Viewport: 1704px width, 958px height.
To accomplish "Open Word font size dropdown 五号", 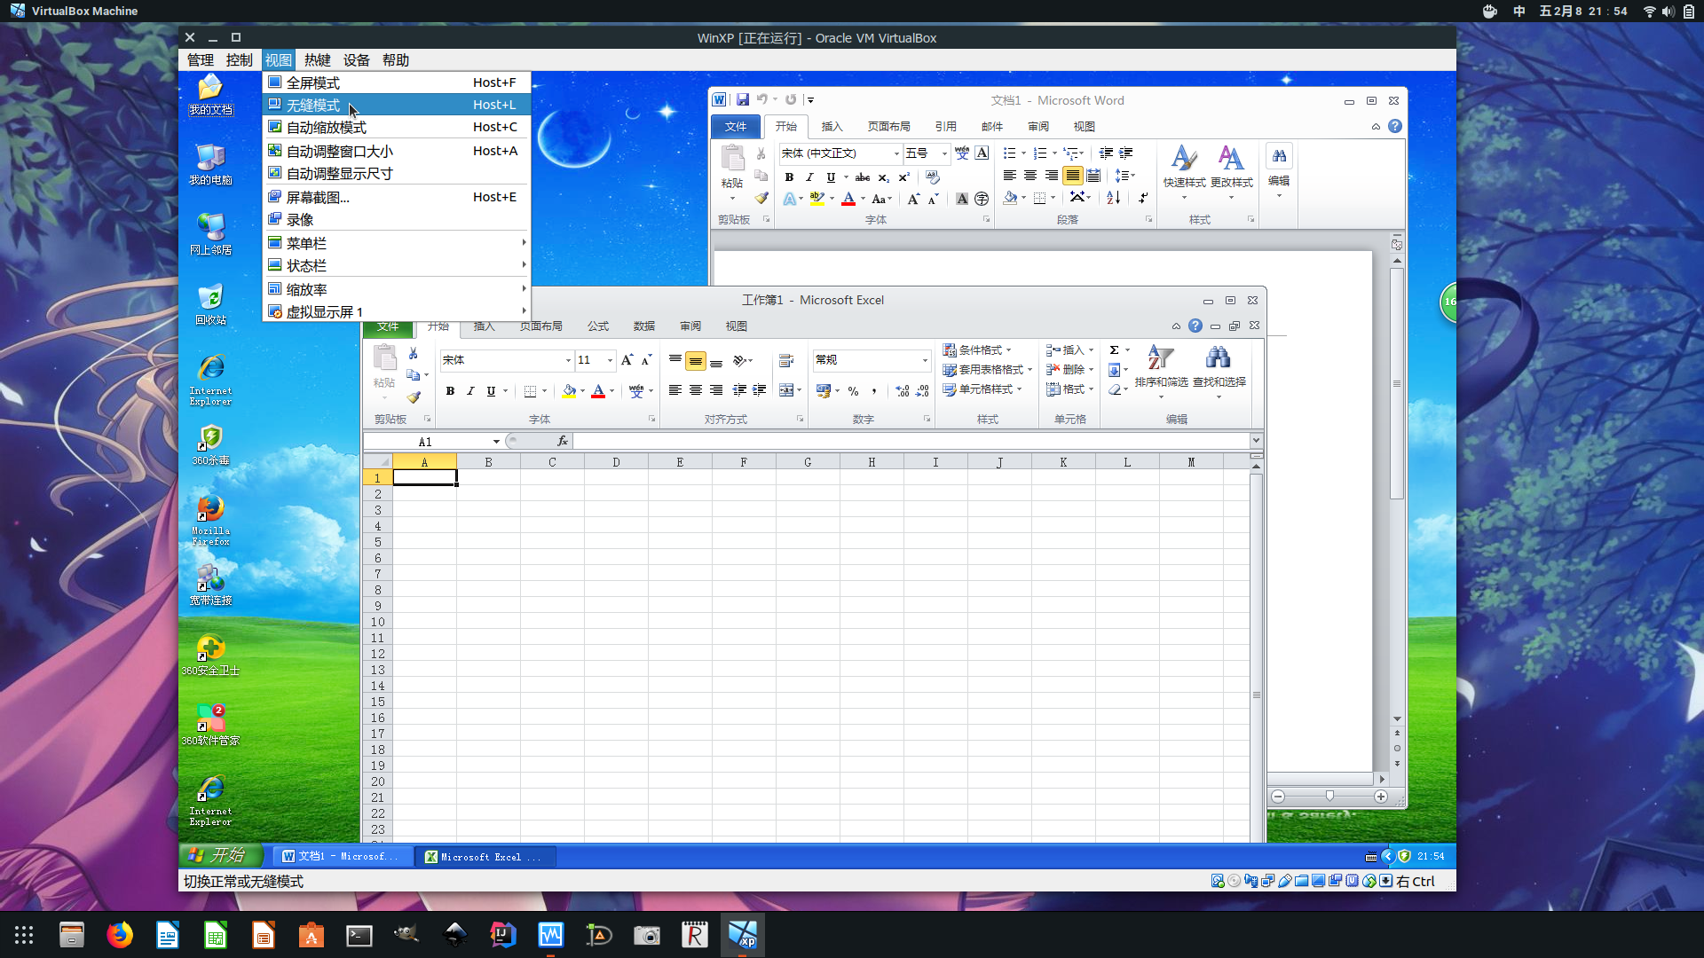I will coord(944,153).
